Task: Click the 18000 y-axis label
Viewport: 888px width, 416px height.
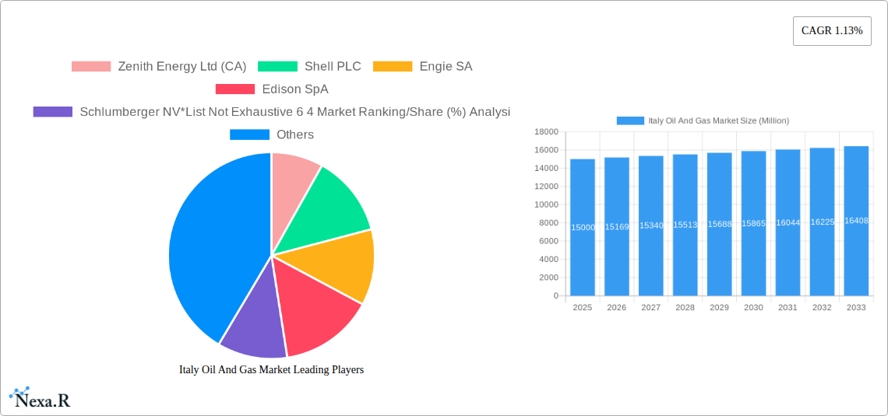Action: coord(547,131)
